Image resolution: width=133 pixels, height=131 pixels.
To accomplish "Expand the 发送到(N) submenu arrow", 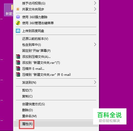I will (x=95, y=82).
